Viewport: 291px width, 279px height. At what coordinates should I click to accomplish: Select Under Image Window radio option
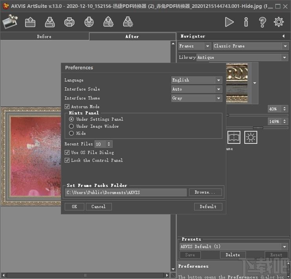pyautogui.click(x=71, y=126)
